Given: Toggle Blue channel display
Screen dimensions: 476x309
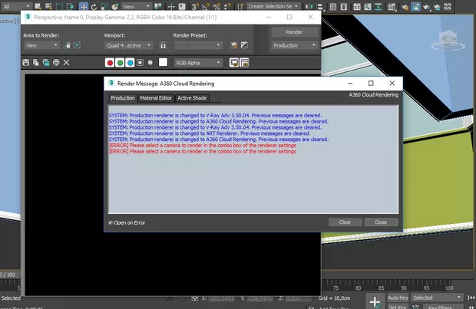Looking at the screenshot, I should [130, 63].
